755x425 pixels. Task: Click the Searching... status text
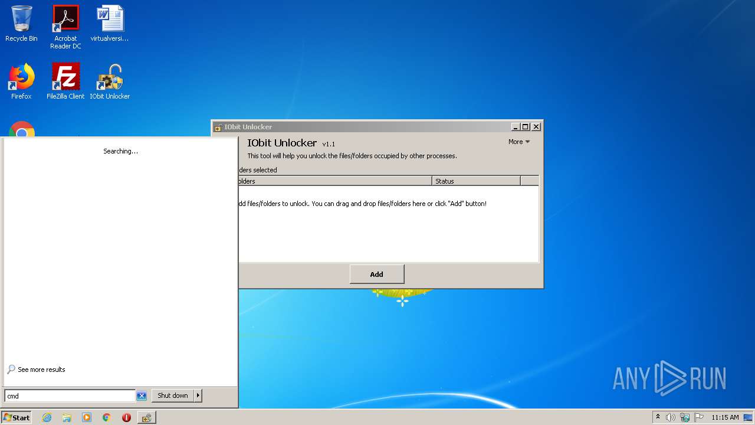tap(121, 151)
